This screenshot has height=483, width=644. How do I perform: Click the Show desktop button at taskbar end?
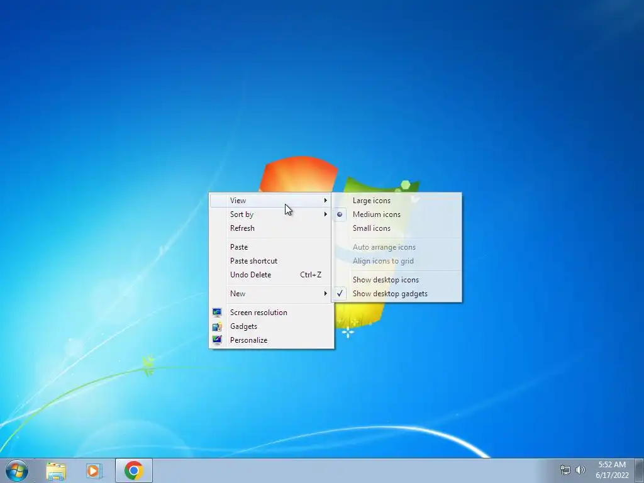(x=640, y=470)
